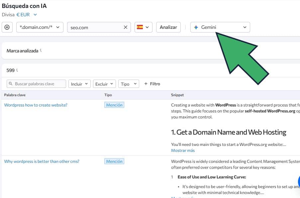Click the add plus icon on toolbar
Image resolution: width=300 pixels, height=198 pixels.
[7, 27]
